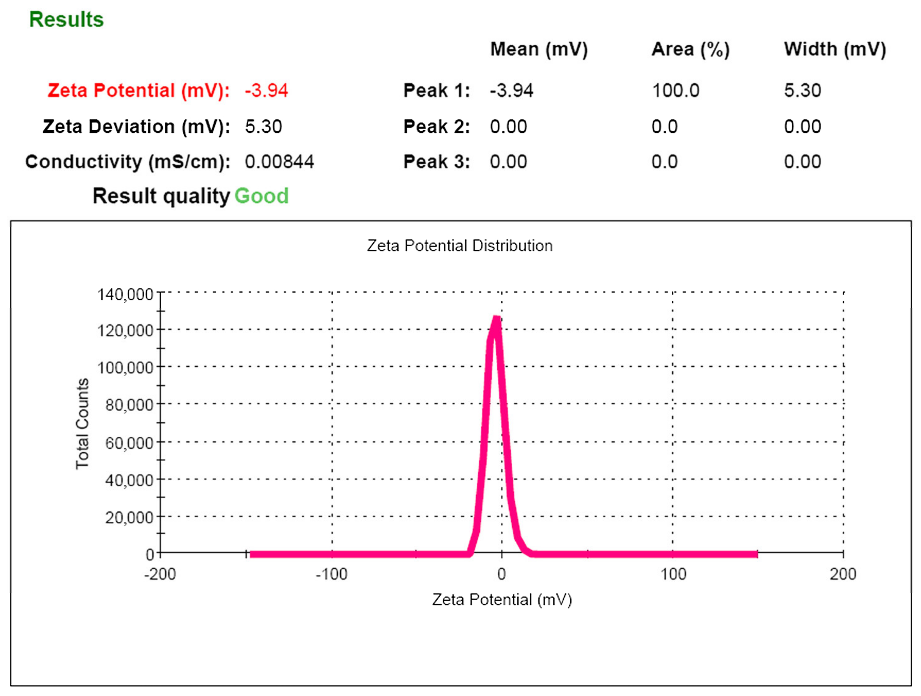
Task: Click the Zeta Potential (mV) x-axis title
Action: tap(502, 600)
